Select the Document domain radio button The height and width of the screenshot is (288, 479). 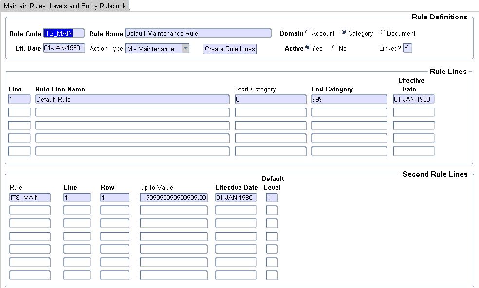[x=383, y=33]
